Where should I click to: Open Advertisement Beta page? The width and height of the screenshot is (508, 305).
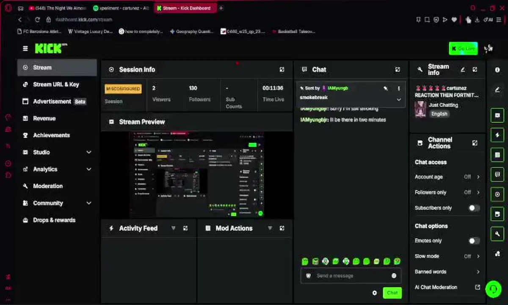coord(57,101)
